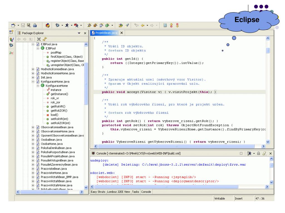The width and height of the screenshot is (285, 213).
Task: Select the load() method entry
Action: tap(54, 115)
